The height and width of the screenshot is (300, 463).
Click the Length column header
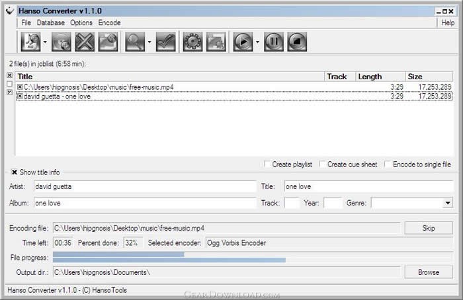click(x=380, y=77)
